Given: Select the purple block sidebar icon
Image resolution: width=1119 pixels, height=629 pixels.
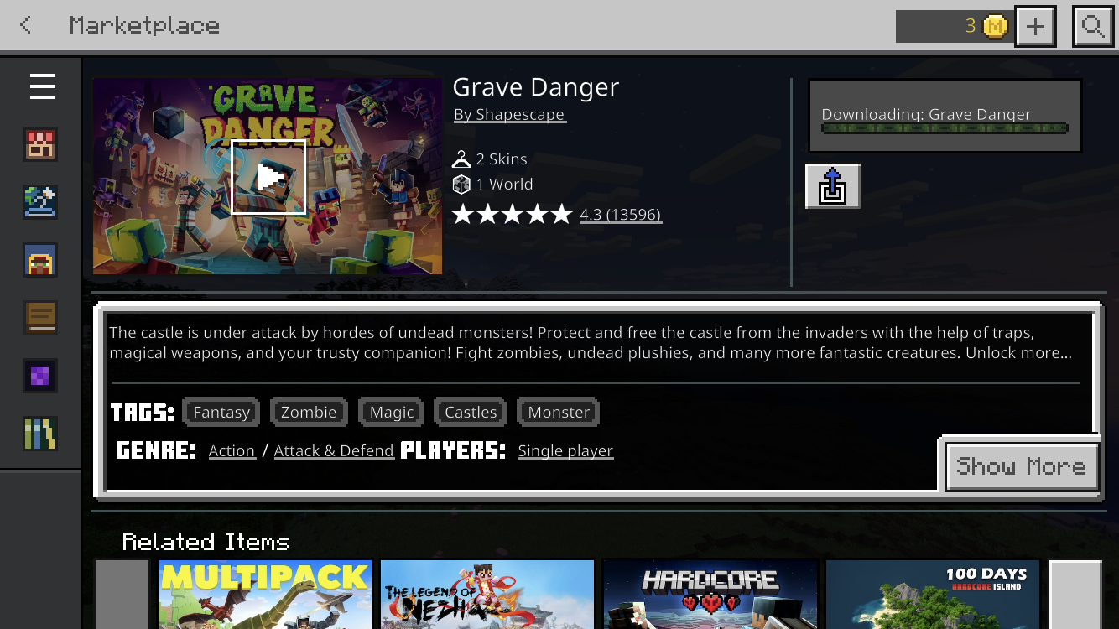Looking at the screenshot, I should [40, 376].
